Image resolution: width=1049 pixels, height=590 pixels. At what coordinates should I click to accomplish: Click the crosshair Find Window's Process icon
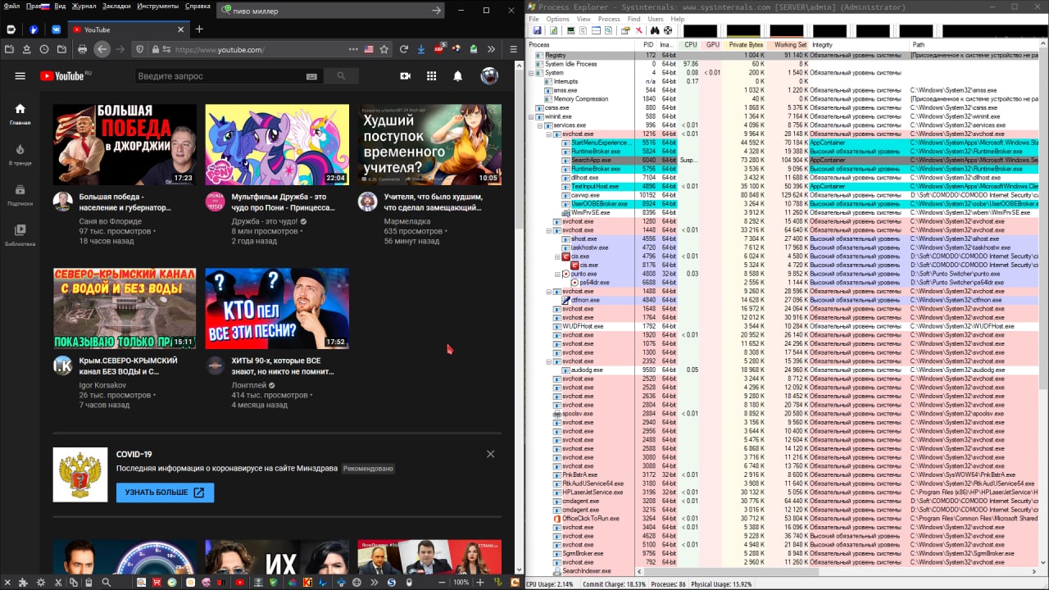point(668,31)
